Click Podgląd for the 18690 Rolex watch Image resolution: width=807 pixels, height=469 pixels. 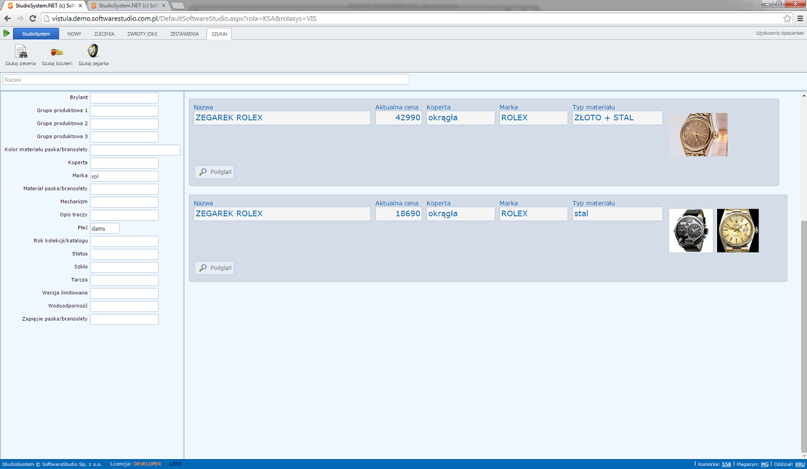point(215,268)
